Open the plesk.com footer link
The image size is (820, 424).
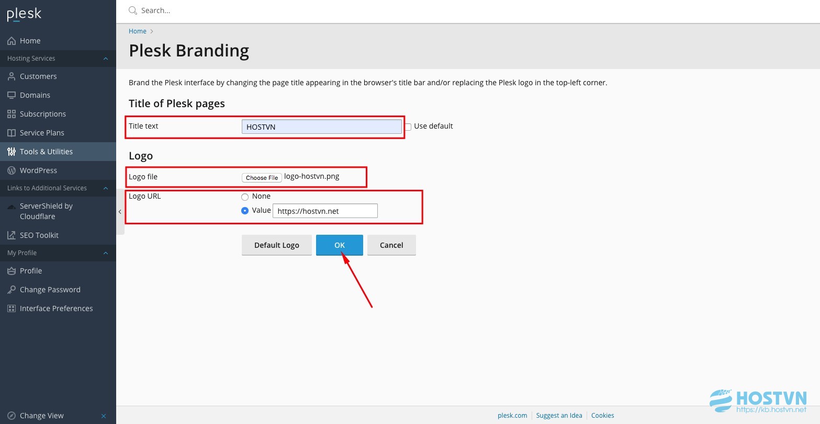pos(512,416)
